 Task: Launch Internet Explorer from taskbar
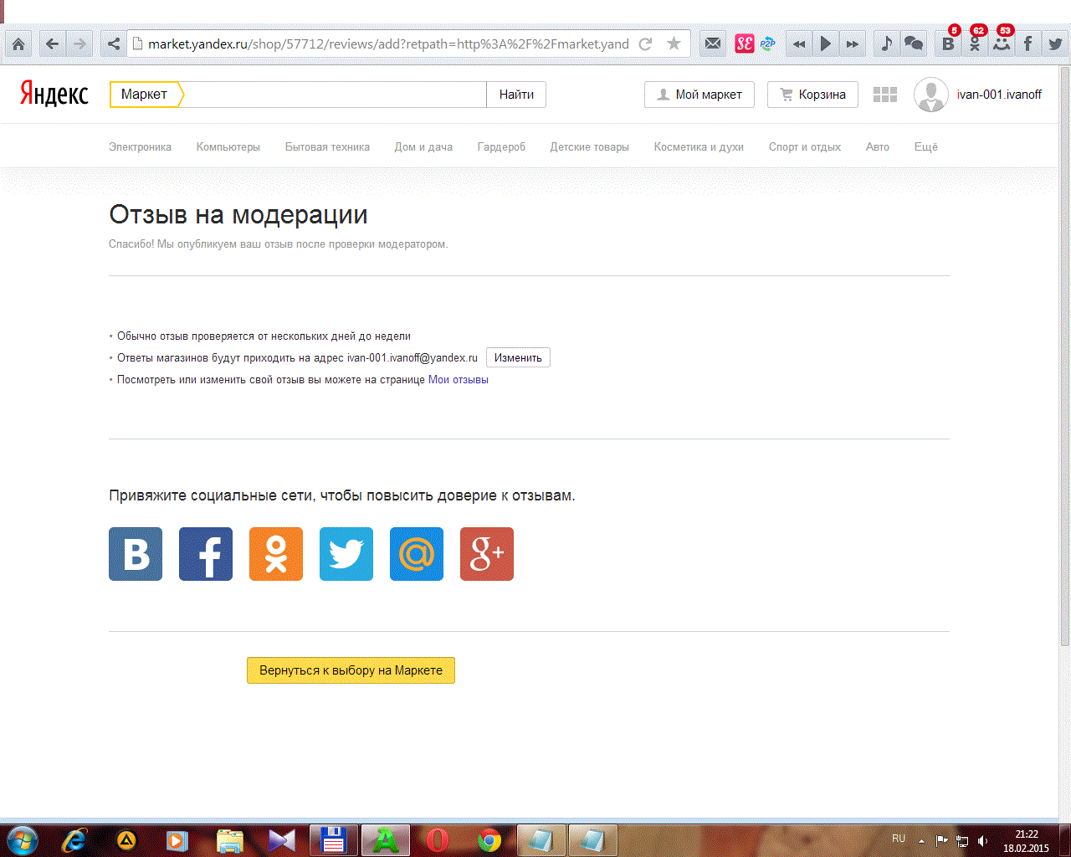(x=74, y=839)
